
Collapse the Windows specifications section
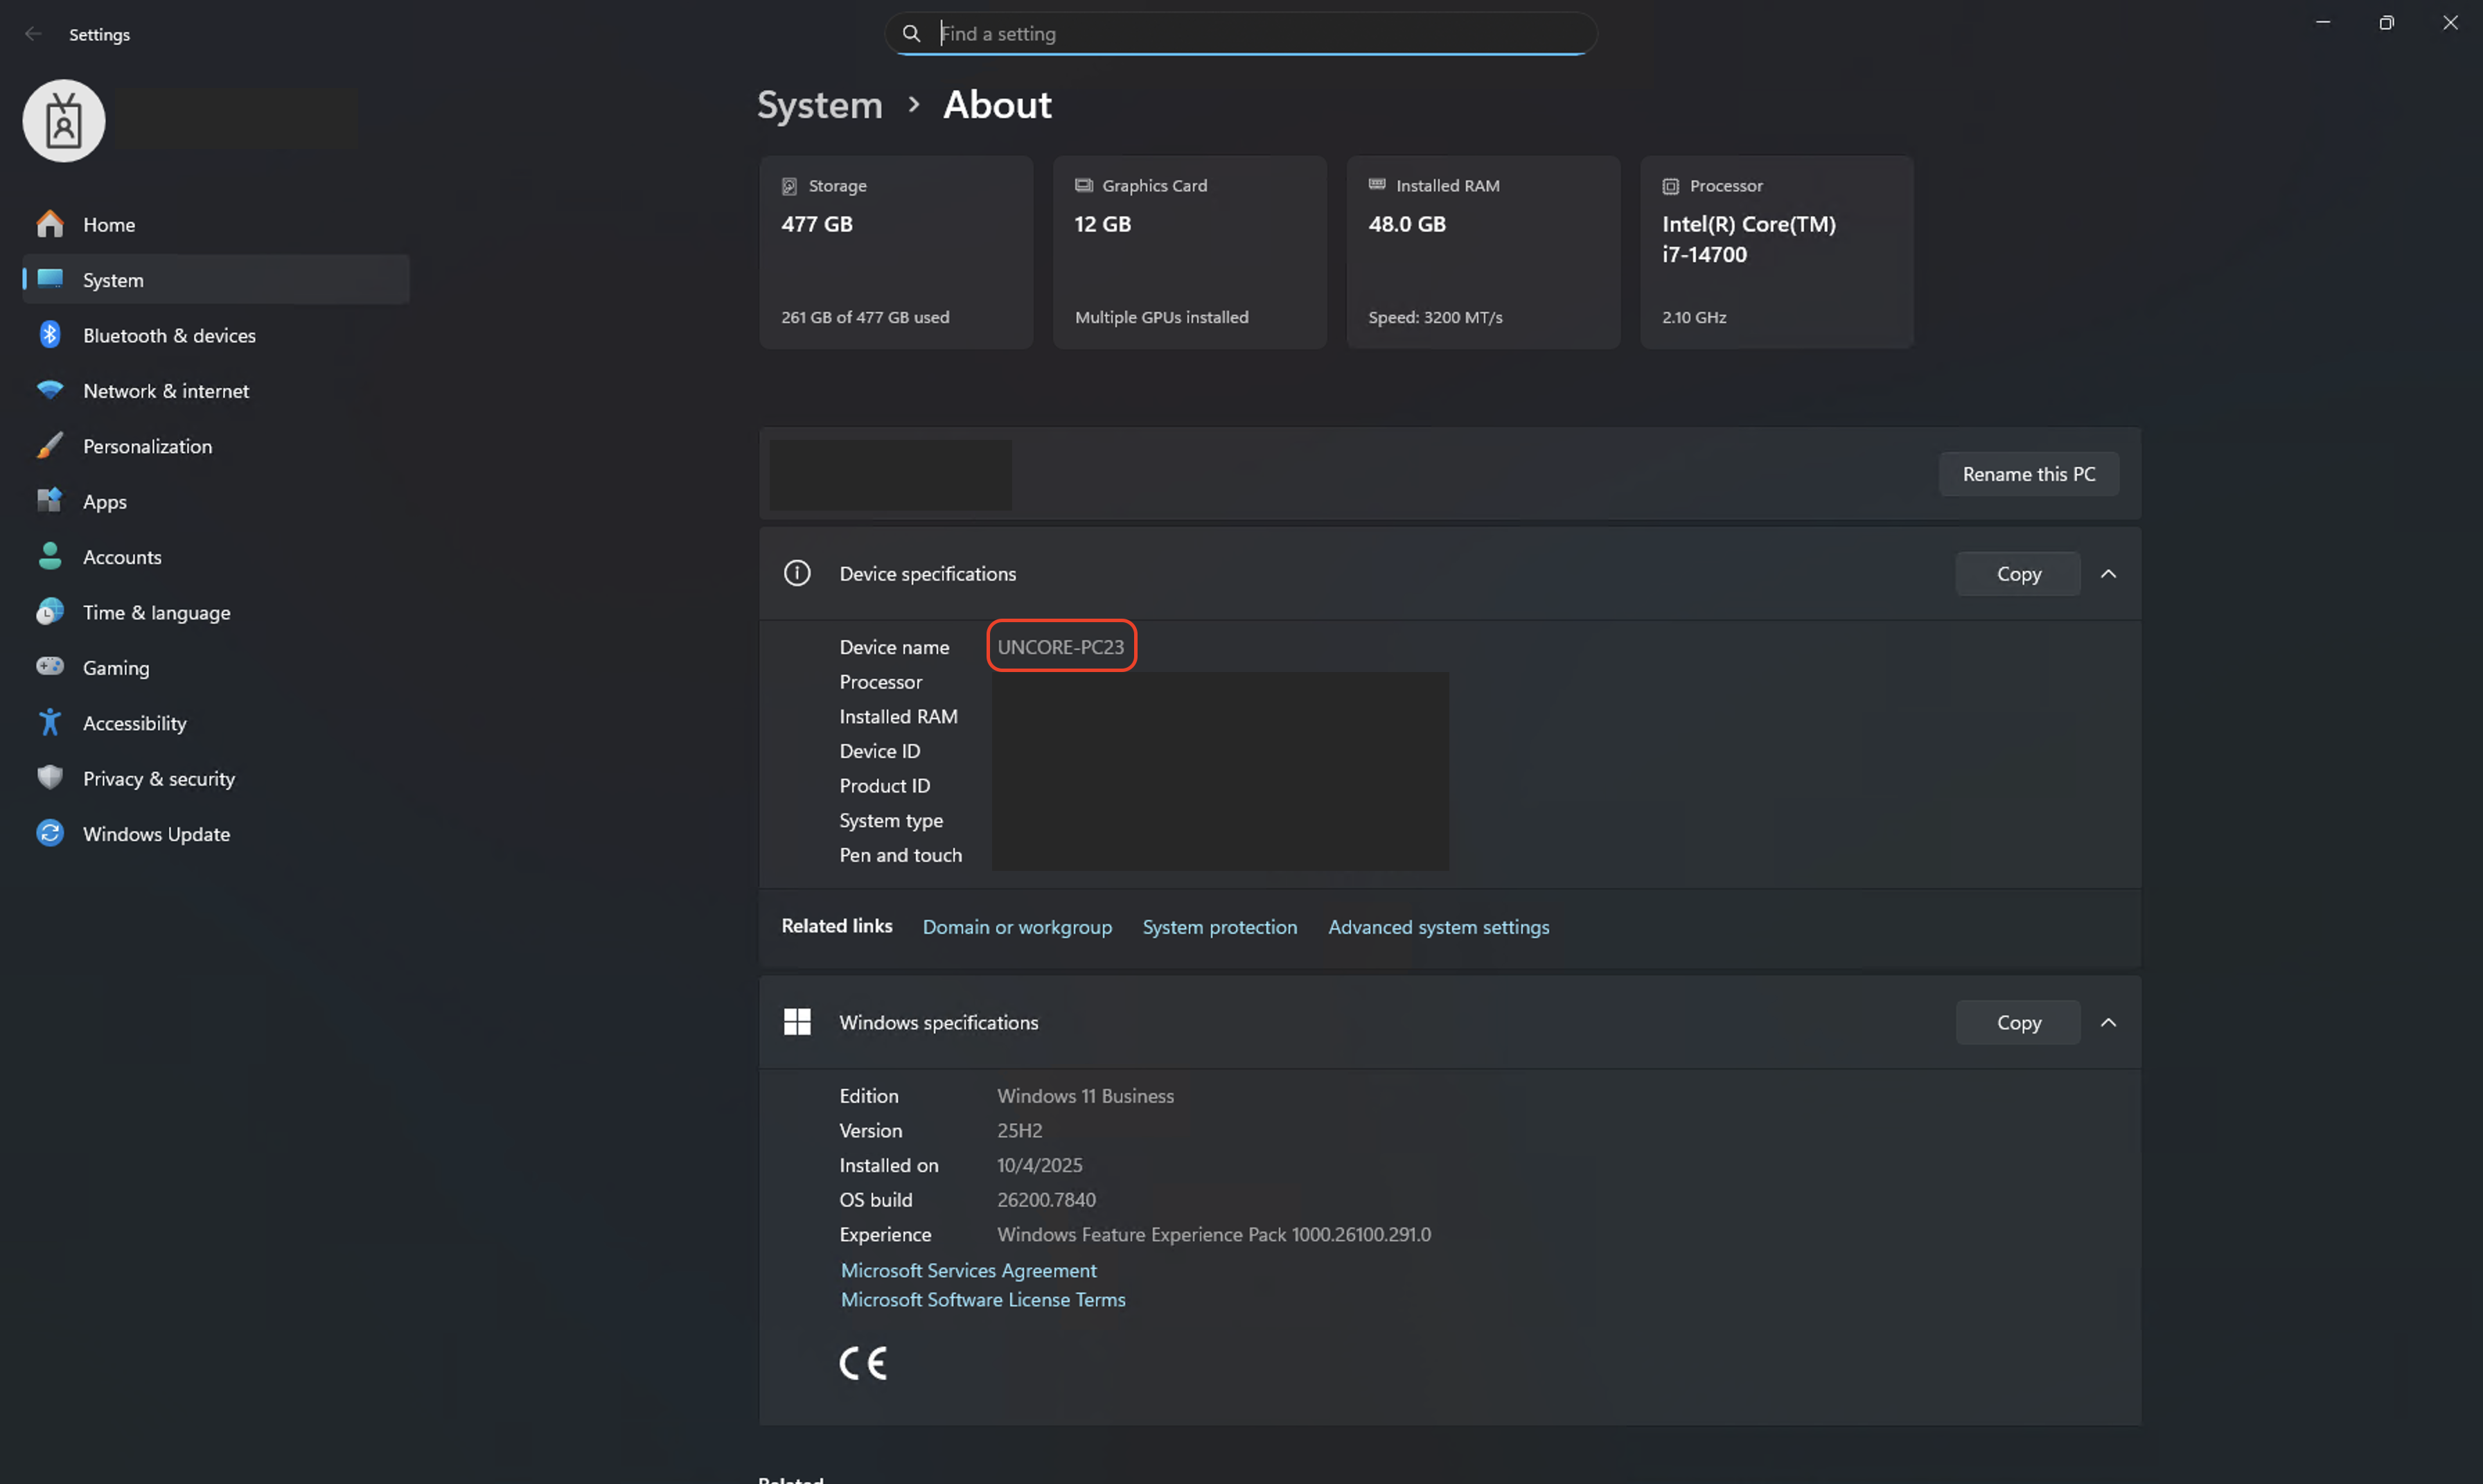[2108, 1022]
